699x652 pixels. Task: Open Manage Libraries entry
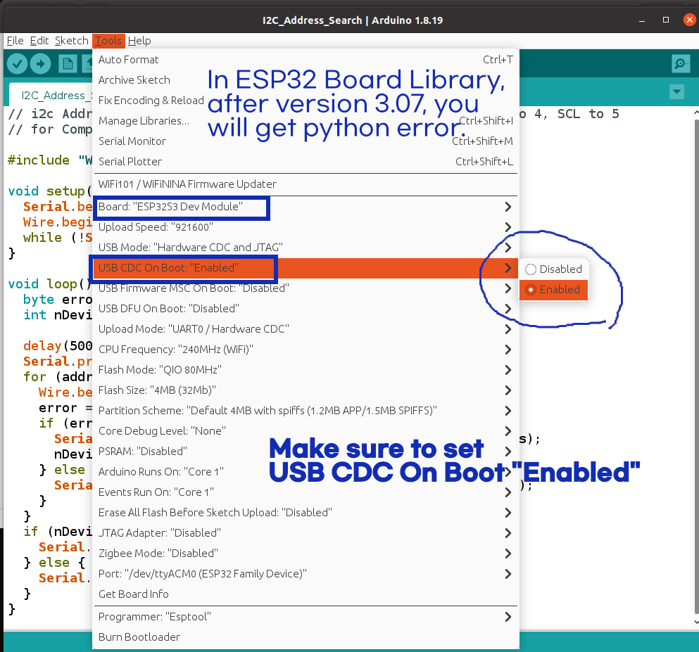[306, 121]
